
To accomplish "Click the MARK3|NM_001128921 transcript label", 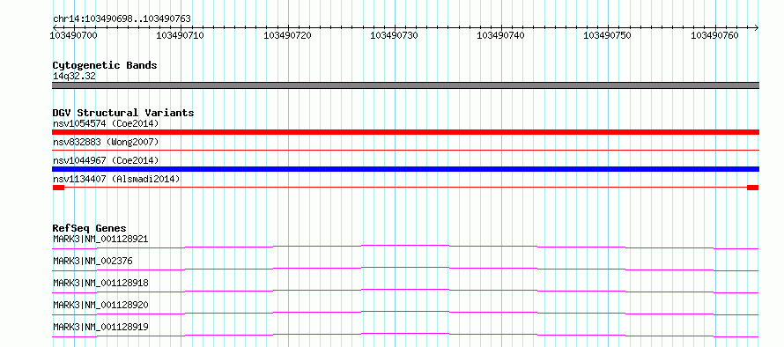I will tap(100, 239).
